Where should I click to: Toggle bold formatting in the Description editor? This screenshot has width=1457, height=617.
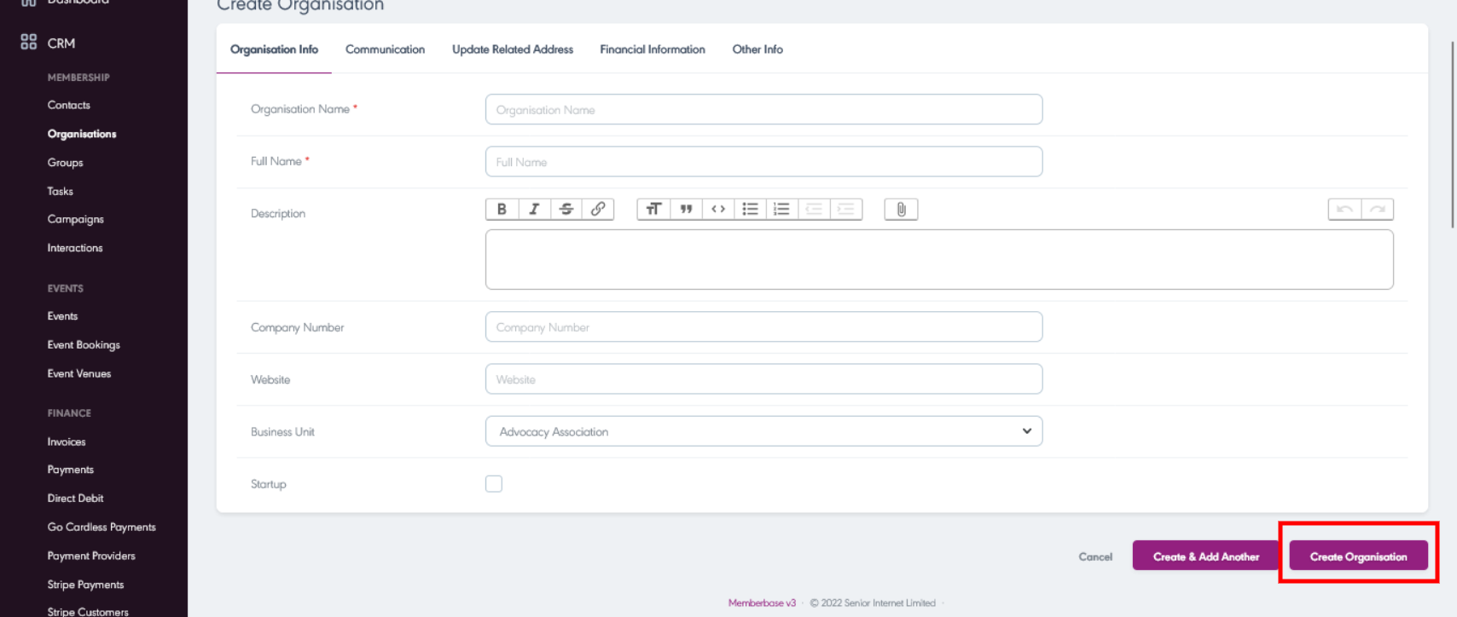(502, 210)
